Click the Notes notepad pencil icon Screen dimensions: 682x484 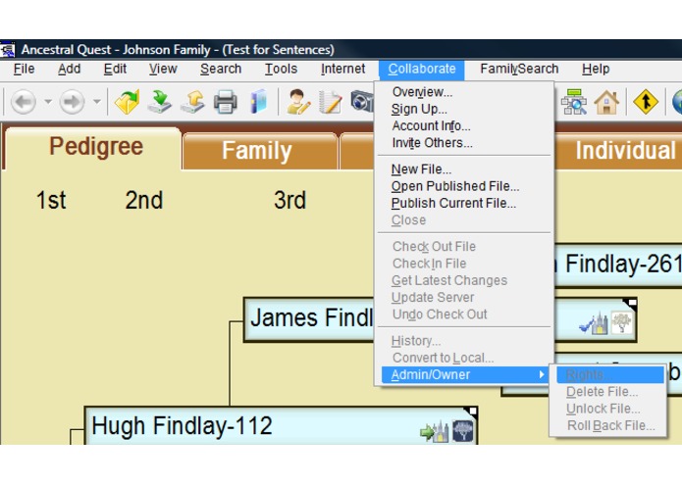pos(331,102)
